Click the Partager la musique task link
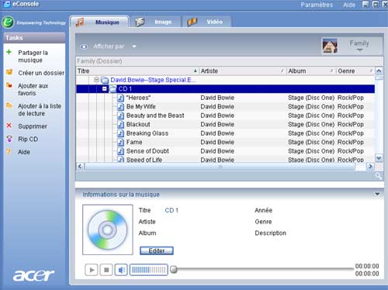 coord(33,57)
